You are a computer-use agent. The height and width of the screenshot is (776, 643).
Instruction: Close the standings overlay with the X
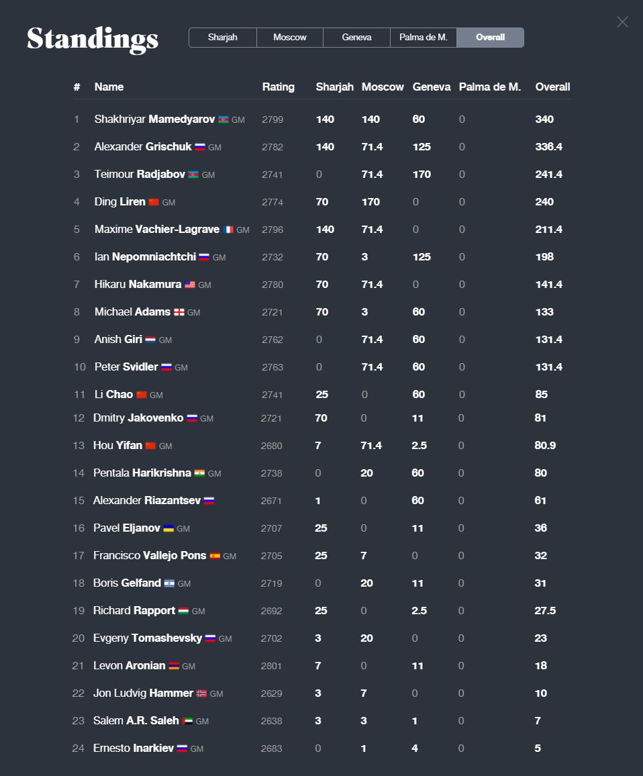pos(622,22)
